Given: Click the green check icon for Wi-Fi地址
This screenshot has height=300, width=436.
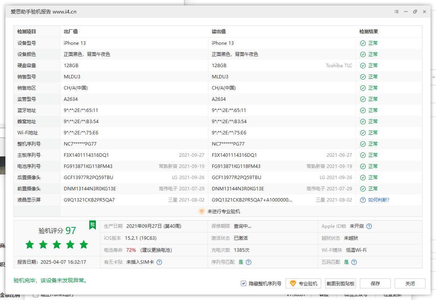Looking at the screenshot, I should point(363,133).
